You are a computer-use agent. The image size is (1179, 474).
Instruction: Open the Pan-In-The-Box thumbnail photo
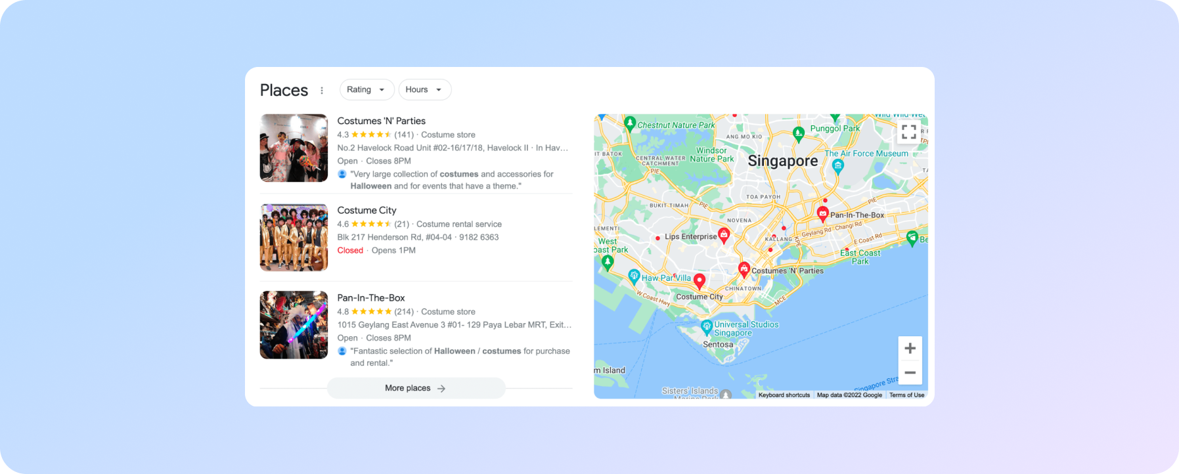pyautogui.click(x=294, y=325)
